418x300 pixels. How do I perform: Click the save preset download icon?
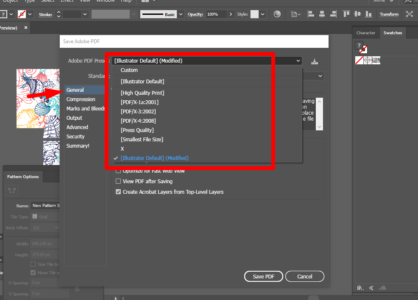(315, 62)
